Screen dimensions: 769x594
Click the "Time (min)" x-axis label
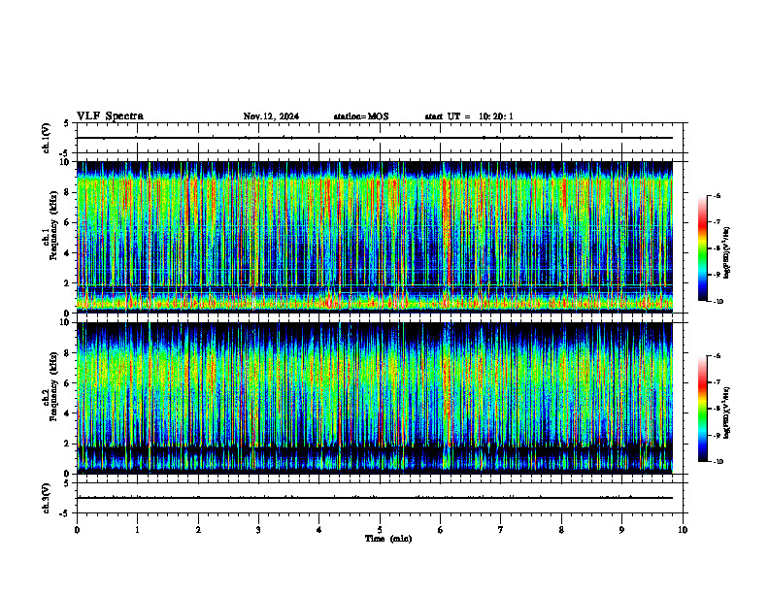click(388, 539)
